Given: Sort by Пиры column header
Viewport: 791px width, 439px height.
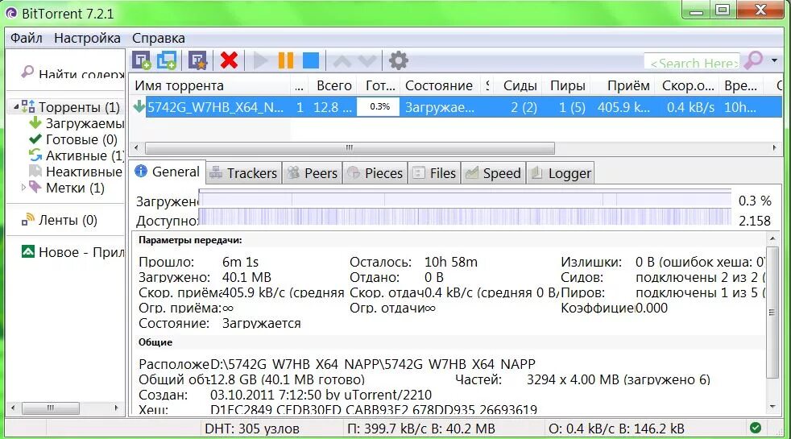Looking at the screenshot, I should click(x=568, y=85).
